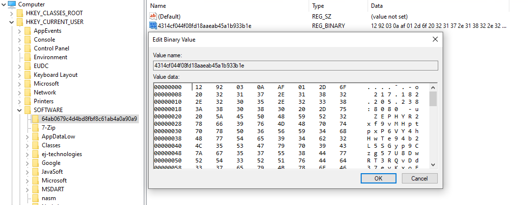
Task: Collapse the Computer root node
Action: pos(4,4)
